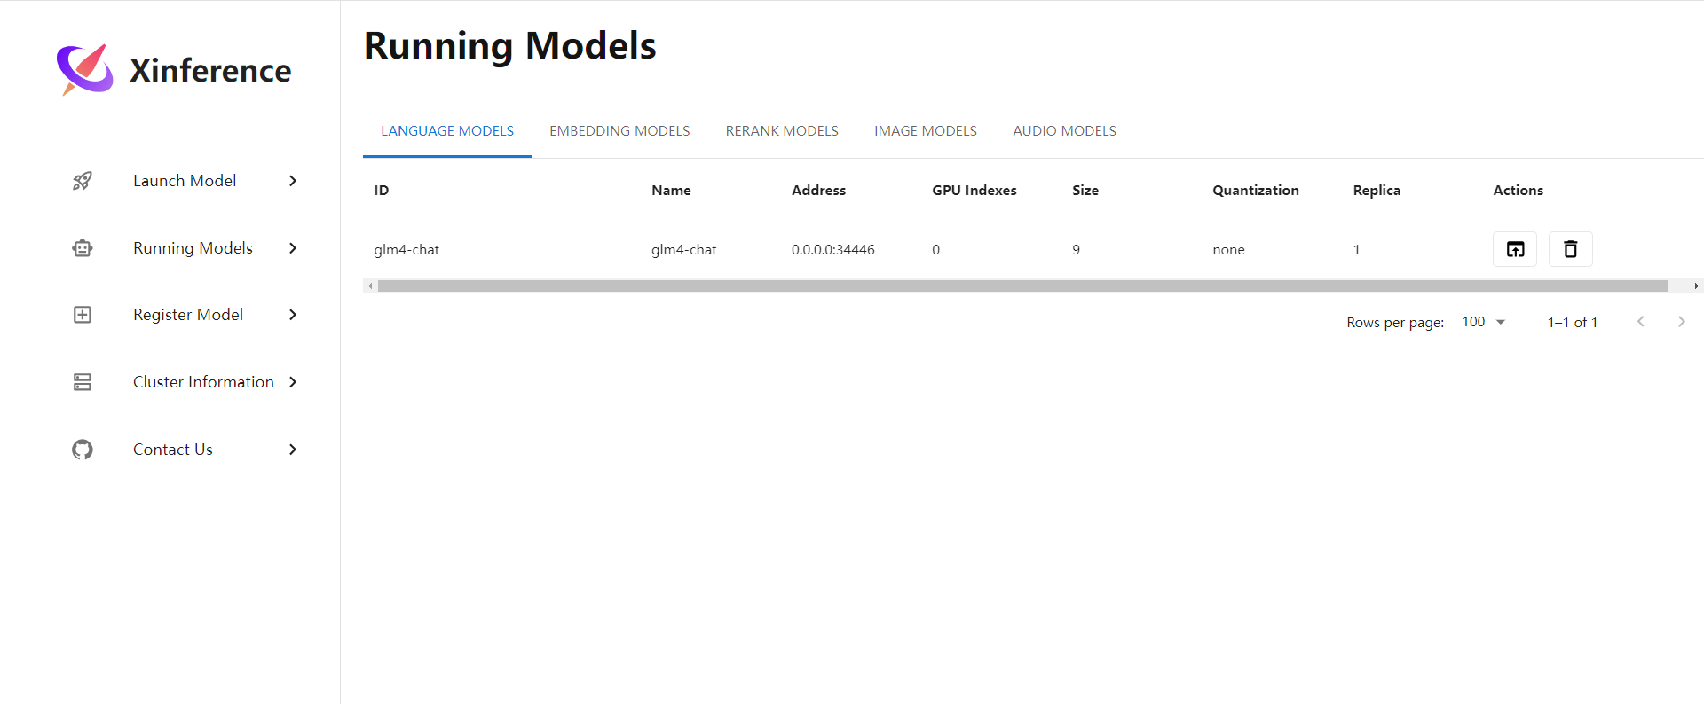This screenshot has height=704, width=1704.
Task: Open the Launch Model menu item
Action: pos(185,181)
